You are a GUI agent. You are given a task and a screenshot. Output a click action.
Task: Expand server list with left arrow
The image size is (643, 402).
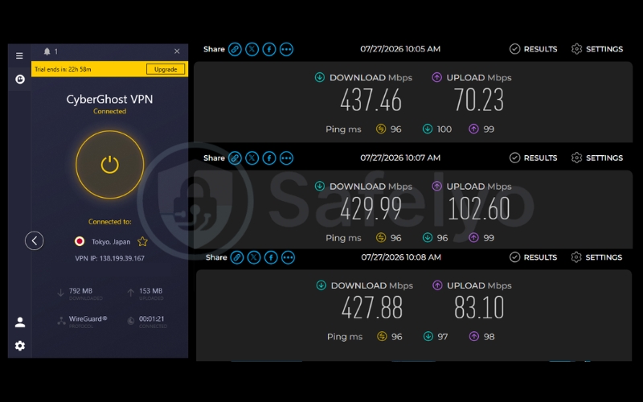(35, 240)
